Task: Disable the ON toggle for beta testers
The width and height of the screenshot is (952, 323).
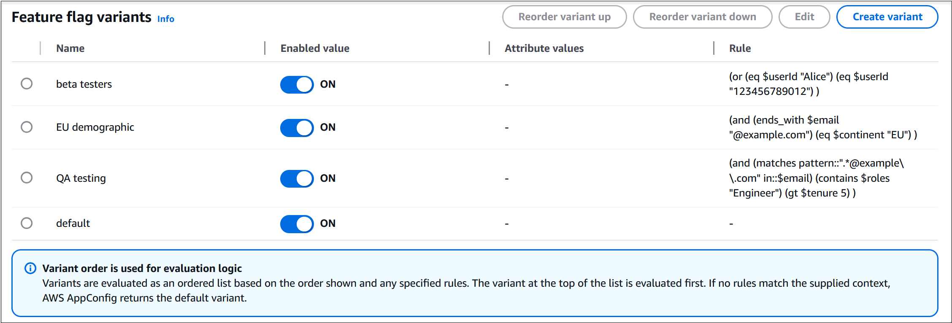Action: point(297,84)
